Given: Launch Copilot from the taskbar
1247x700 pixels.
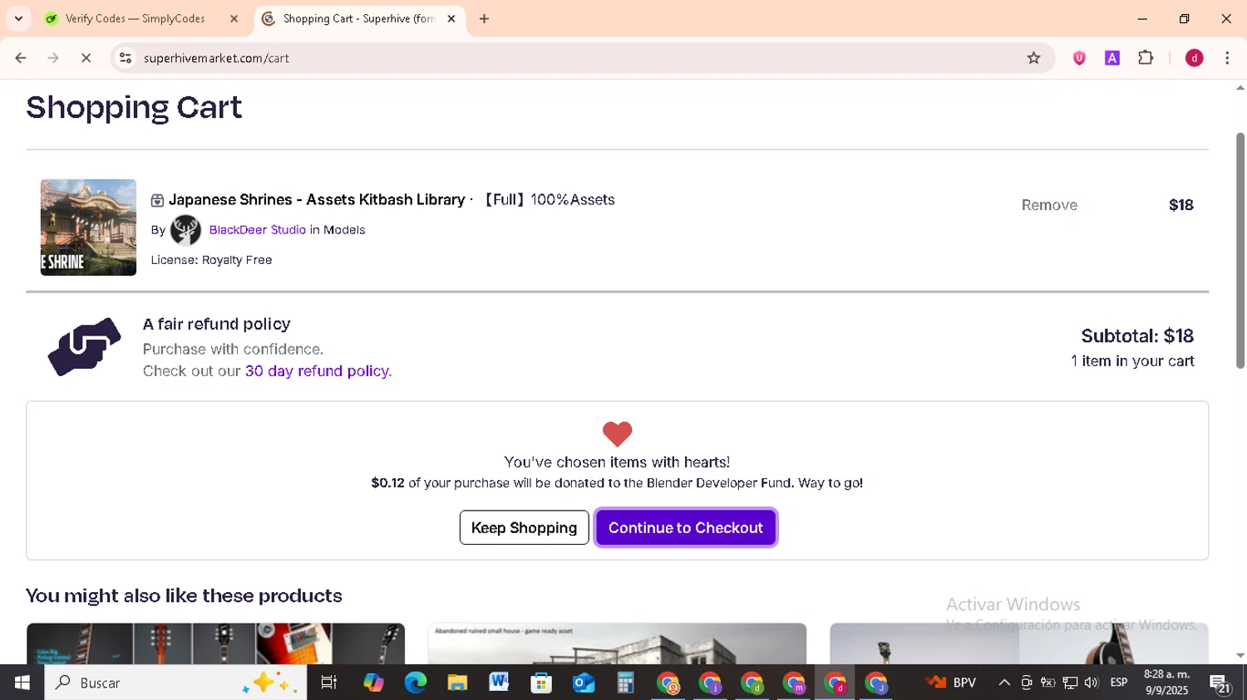Looking at the screenshot, I should tap(373, 683).
